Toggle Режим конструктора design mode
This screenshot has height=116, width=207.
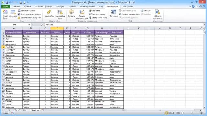point(82,15)
